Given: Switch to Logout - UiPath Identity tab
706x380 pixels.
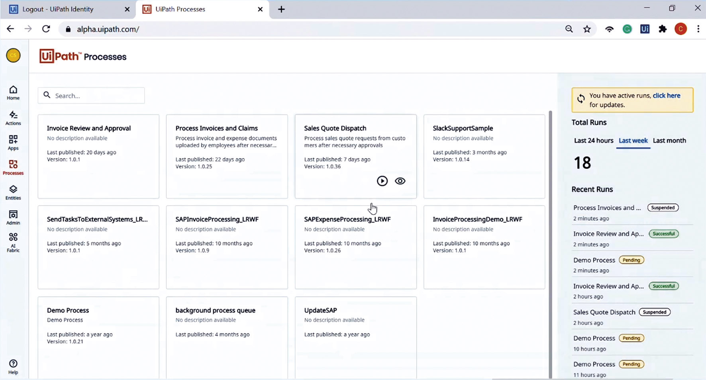Looking at the screenshot, I should point(68,9).
